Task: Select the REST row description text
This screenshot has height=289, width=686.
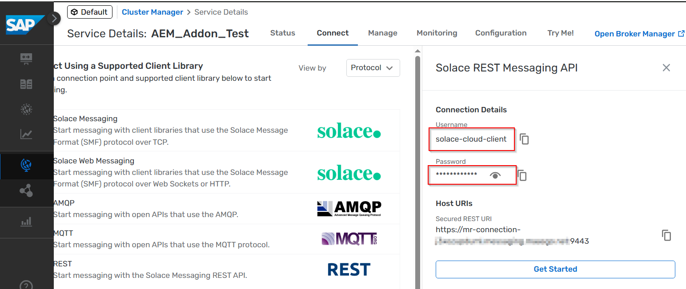Action: (x=150, y=275)
